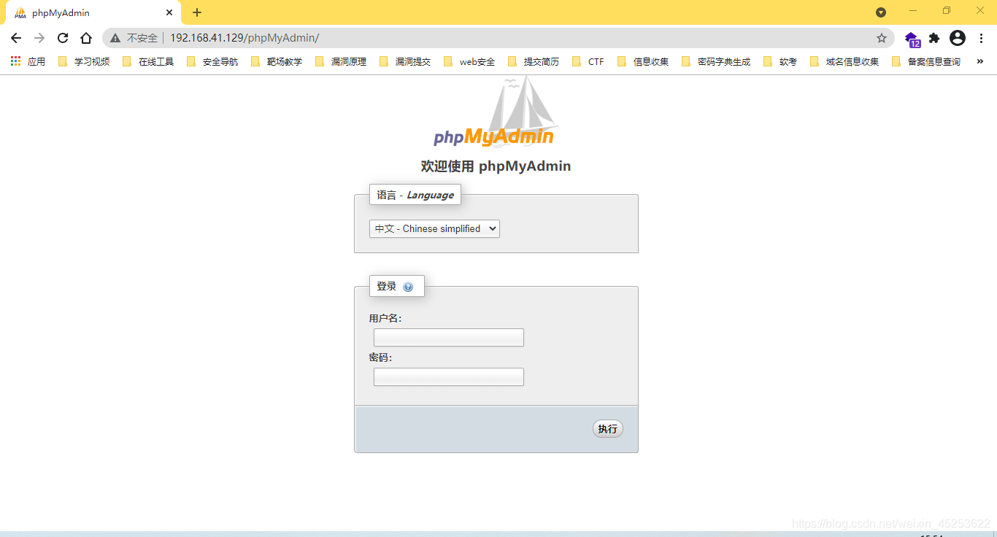
Task: Click the not-secure warning icon
Action: [115, 38]
